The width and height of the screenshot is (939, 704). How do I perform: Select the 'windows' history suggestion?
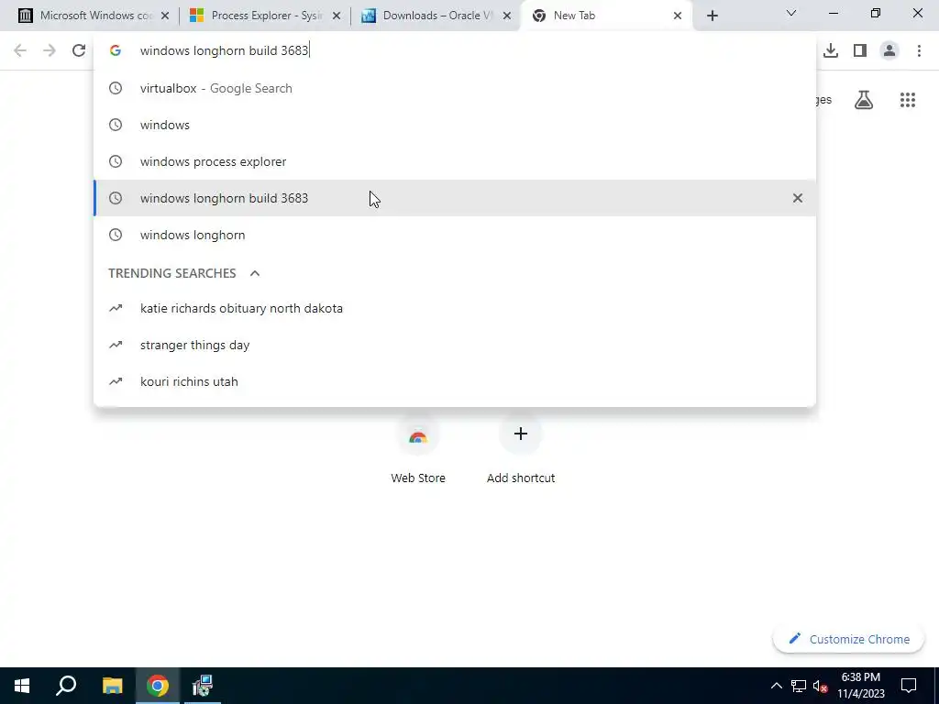455,125
